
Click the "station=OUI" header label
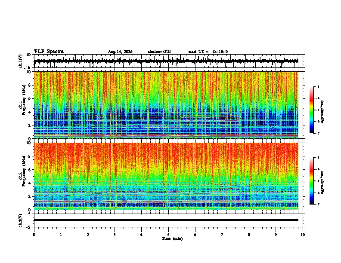coord(159,52)
